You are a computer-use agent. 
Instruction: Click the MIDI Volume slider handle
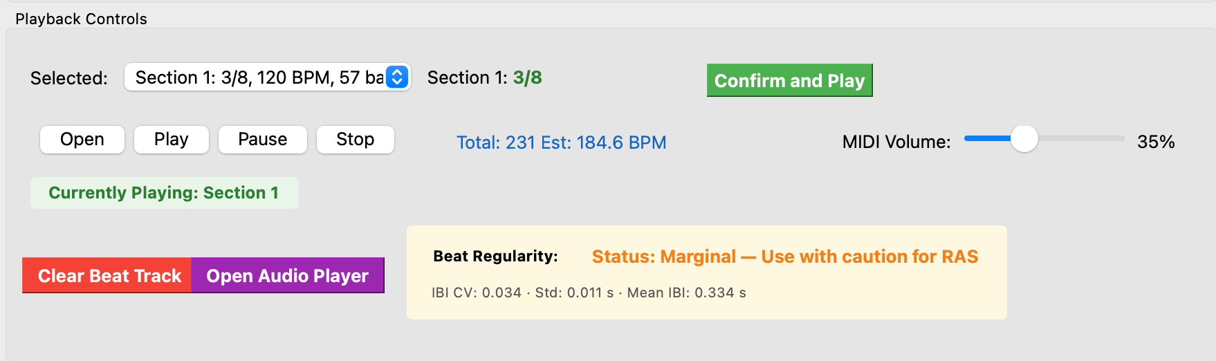(1024, 138)
